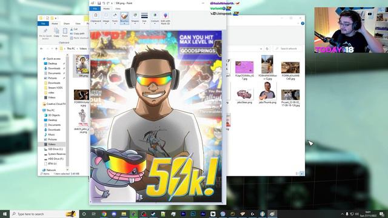The image size is (388, 218).
Task: Click Copy path in Explorer ribbon
Action: tap(77, 33)
